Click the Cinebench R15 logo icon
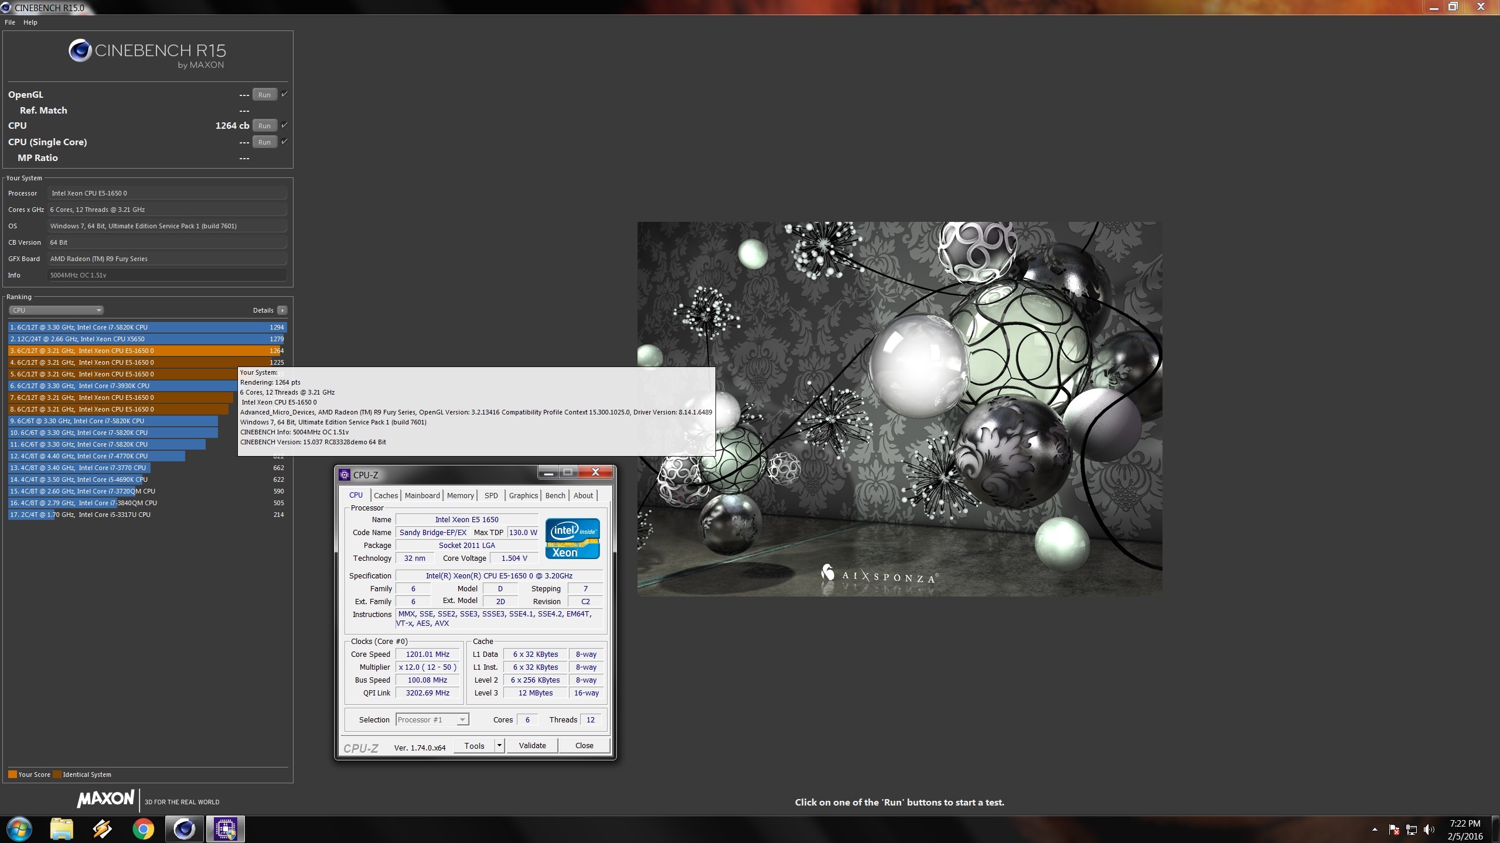The height and width of the screenshot is (843, 1500). tap(80, 51)
